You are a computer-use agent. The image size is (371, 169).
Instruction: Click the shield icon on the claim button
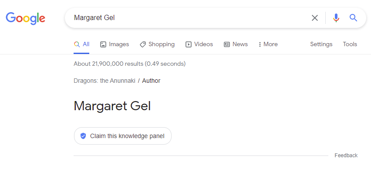click(83, 136)
